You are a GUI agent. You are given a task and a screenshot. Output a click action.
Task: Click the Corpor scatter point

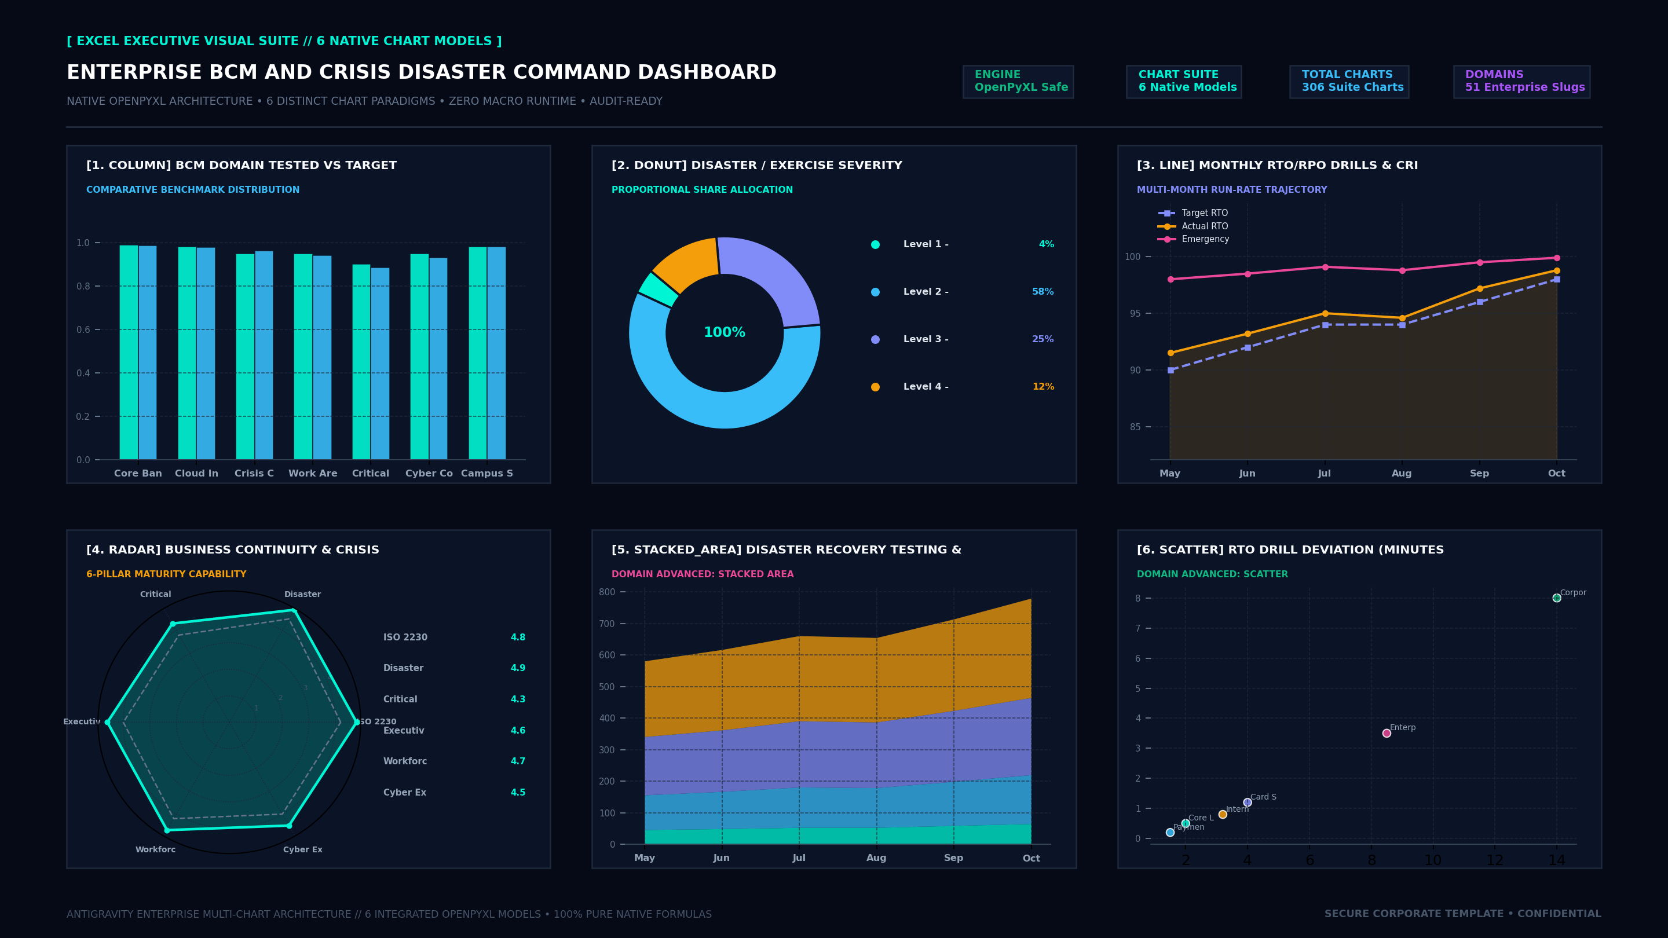tap(1557, 598)
